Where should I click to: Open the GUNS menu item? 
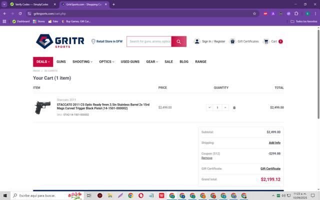[61, 61]
